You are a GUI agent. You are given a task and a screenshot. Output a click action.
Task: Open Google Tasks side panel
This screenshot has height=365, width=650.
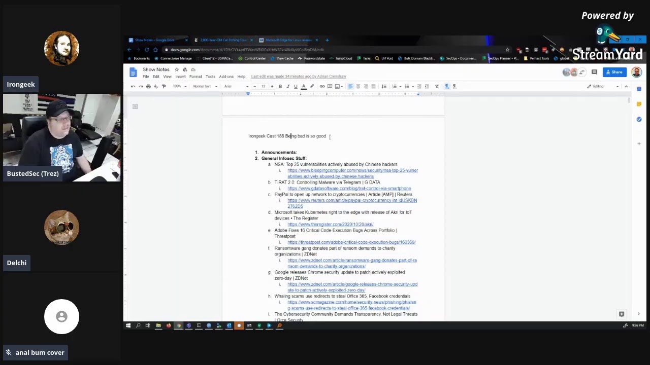639,119
